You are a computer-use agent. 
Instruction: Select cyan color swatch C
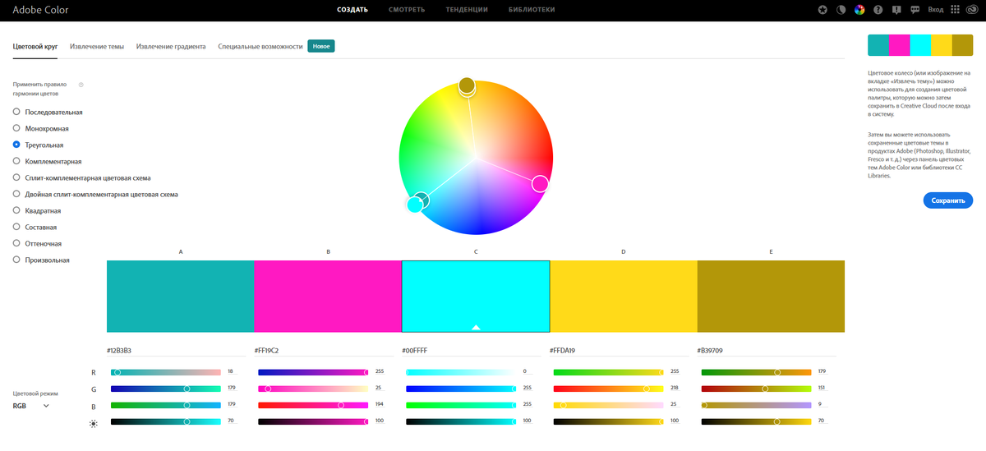pos(476,297)
